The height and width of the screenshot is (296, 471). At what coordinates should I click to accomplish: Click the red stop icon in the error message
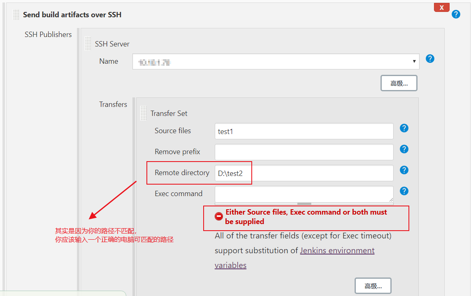(x=218, y=216)
